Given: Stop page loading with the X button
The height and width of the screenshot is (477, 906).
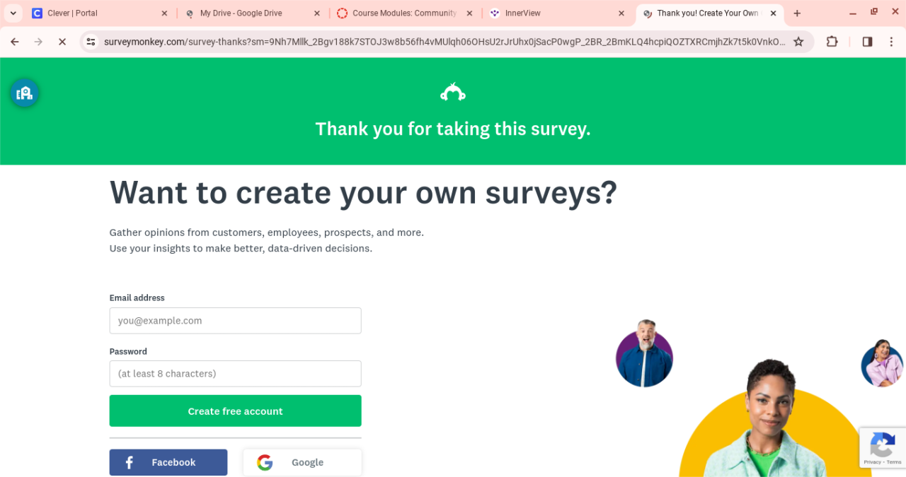Looking at the screenshot, I should (x=62, y=42).
